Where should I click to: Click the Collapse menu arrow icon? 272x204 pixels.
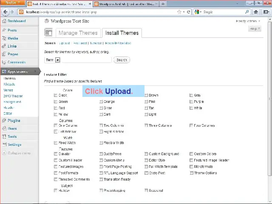pos(4,153)
